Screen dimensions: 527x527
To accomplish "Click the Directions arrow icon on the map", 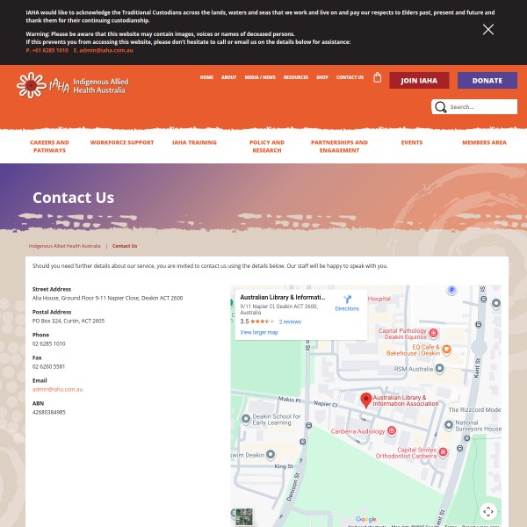I will (347, 299).
